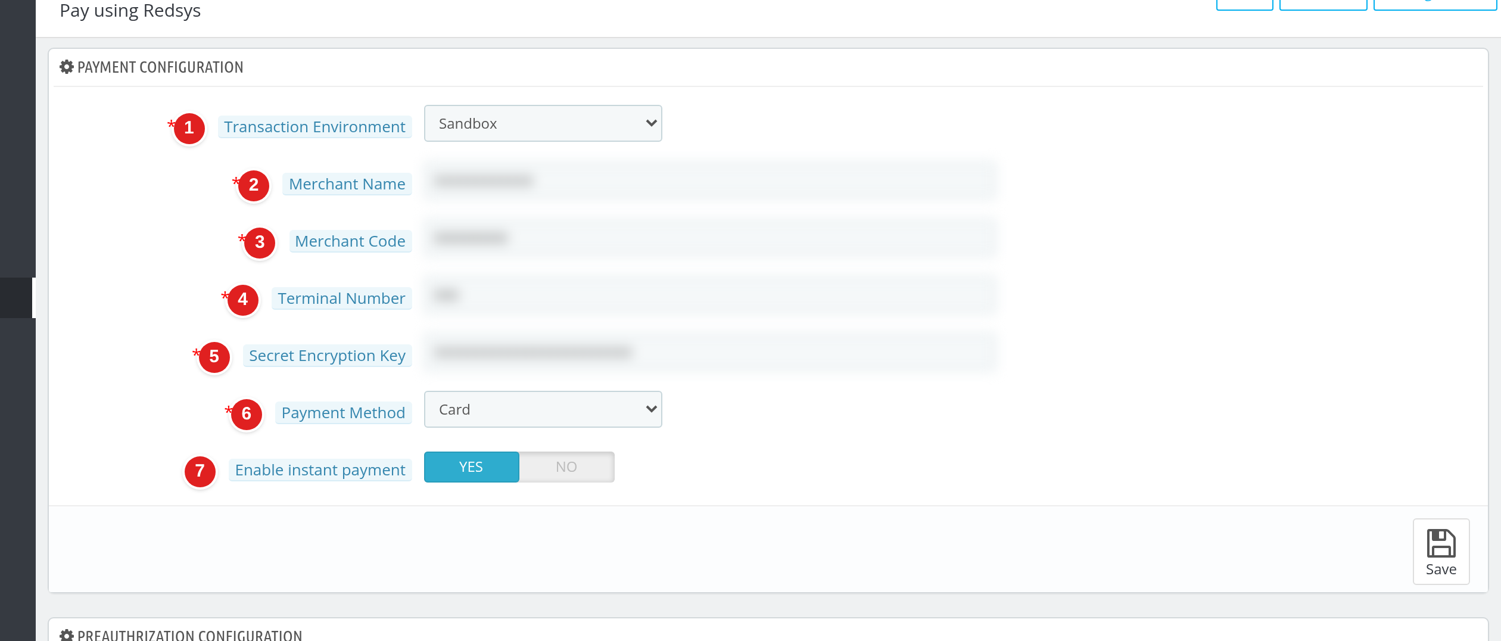The height and width of the screenshot is (641, 1501).
Task: Click the PAYMENT CONFIGURATION heading
Action: pyautogui.click(x=160, y=67)
